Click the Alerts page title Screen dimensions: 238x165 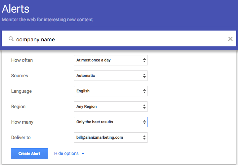[16, 9]
